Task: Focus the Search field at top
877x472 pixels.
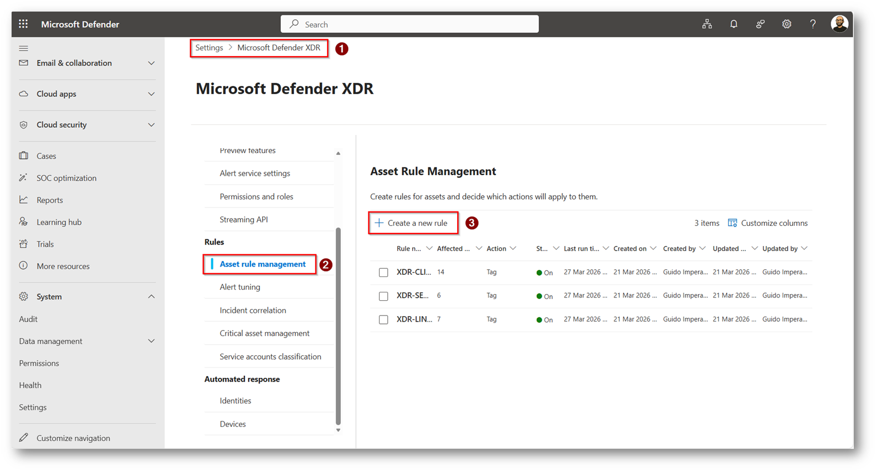Action: pyautogui.click(x=410, y=24)
